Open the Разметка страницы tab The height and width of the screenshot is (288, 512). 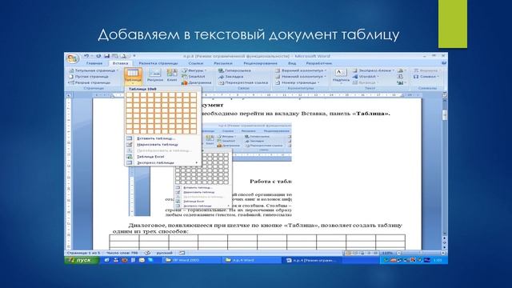(x=158, y=63)
